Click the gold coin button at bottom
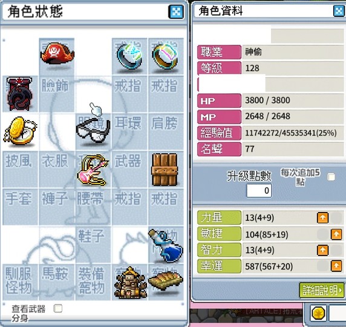Viewport: 346px width, 327px height. (x=319, y=313)
